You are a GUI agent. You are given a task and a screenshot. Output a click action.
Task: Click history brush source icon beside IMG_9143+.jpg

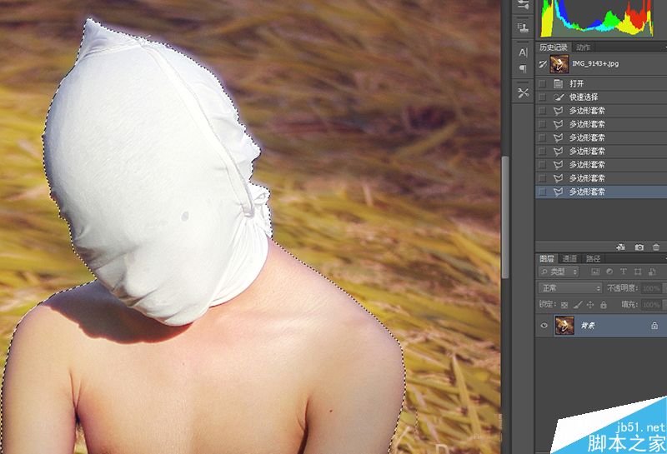[543, 64]
